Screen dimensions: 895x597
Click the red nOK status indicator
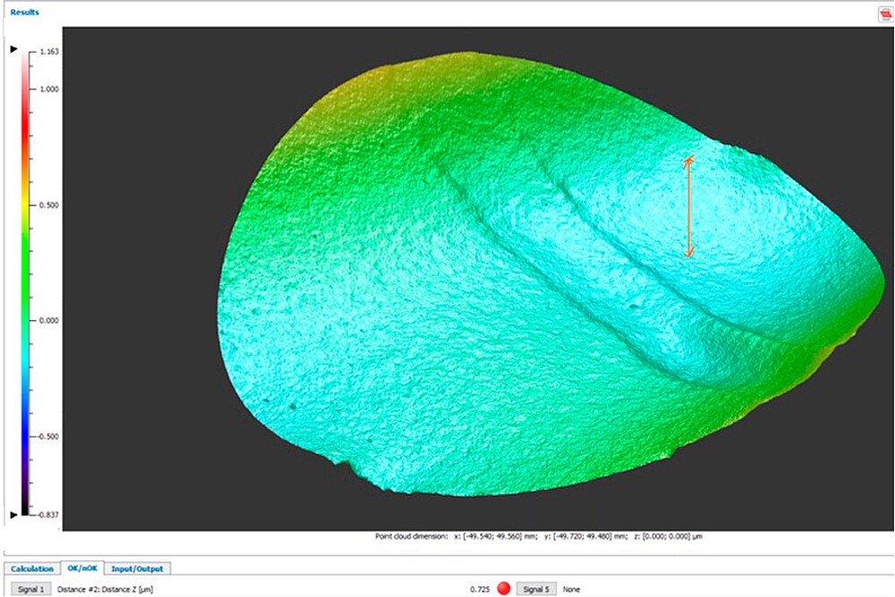(503, 589)
